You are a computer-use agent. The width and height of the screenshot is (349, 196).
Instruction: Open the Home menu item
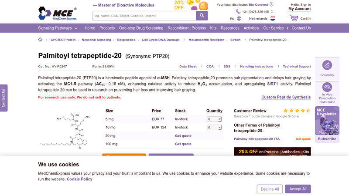[x=90, y=28]
